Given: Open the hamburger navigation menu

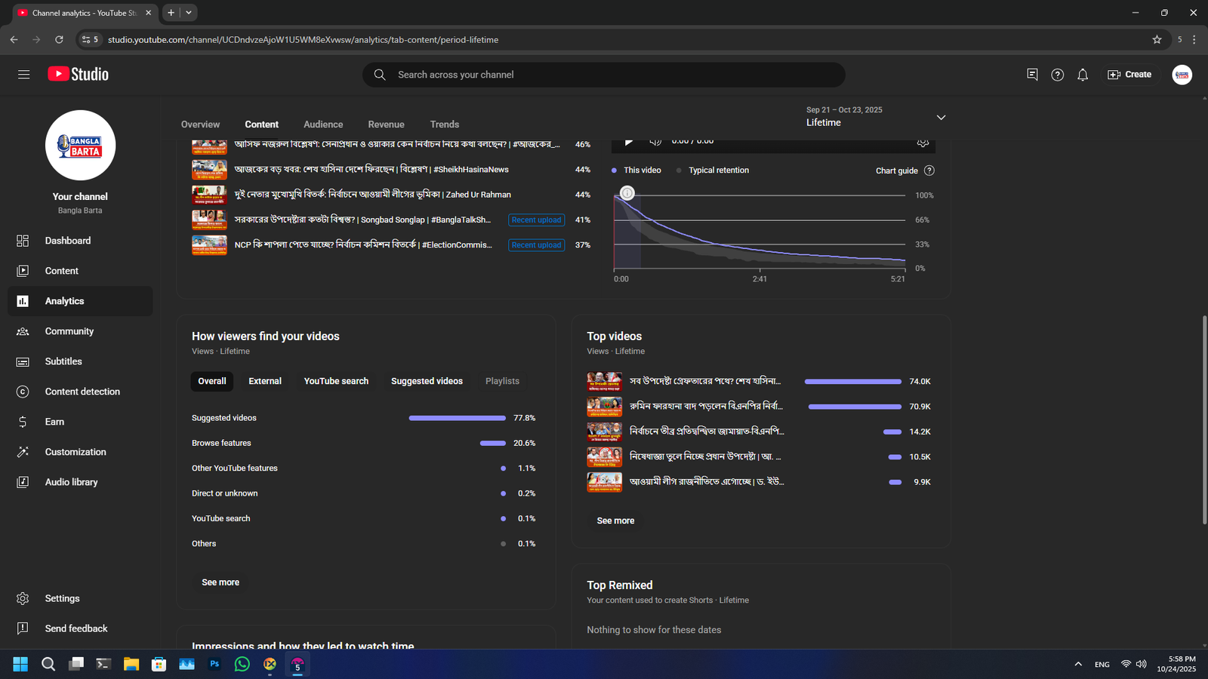Looking at the screenshot, I should point(23,75).
